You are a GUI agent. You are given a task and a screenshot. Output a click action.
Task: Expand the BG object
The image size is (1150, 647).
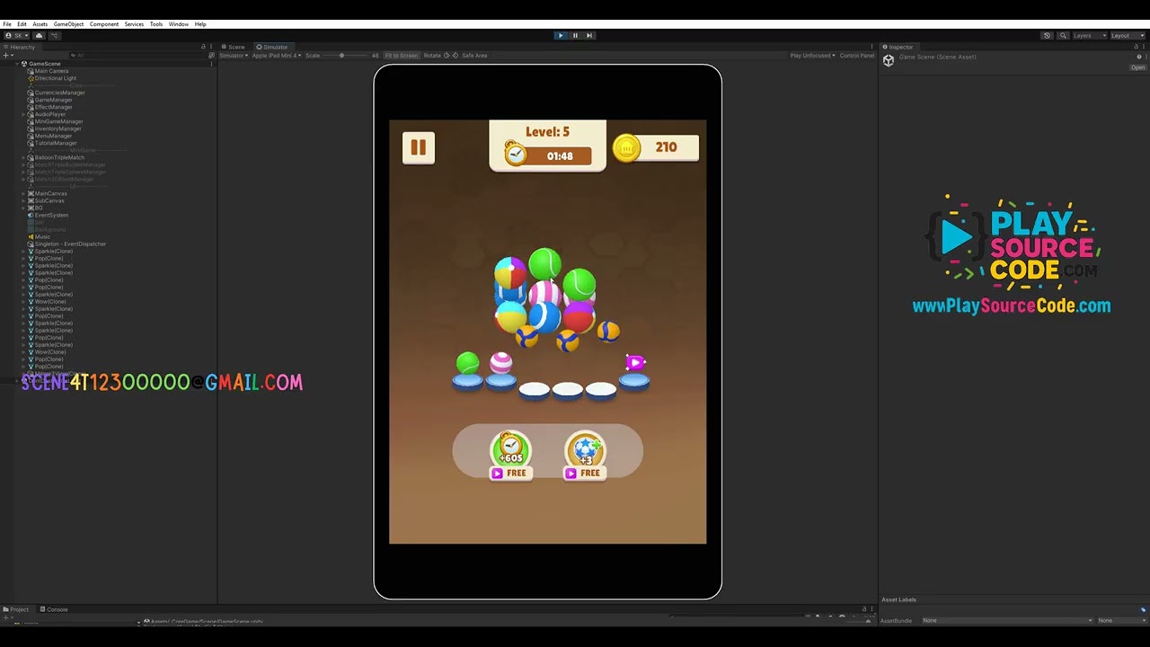coord(24,208)
